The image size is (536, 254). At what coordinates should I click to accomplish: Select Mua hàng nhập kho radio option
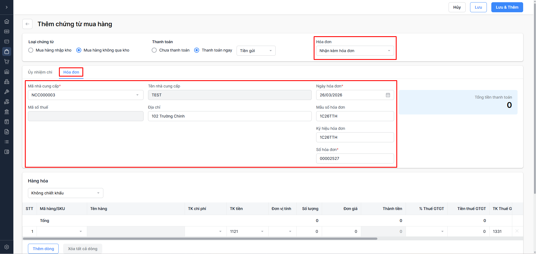[31, 50]
